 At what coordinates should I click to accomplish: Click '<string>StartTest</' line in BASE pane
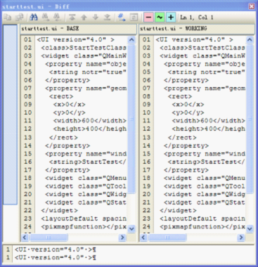pyautogui.click(x=88, y=162)
